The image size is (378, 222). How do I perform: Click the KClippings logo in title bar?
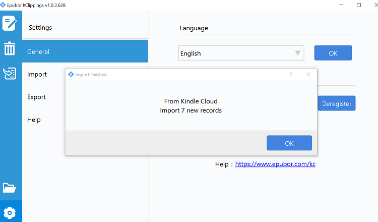tap(3, 5)
